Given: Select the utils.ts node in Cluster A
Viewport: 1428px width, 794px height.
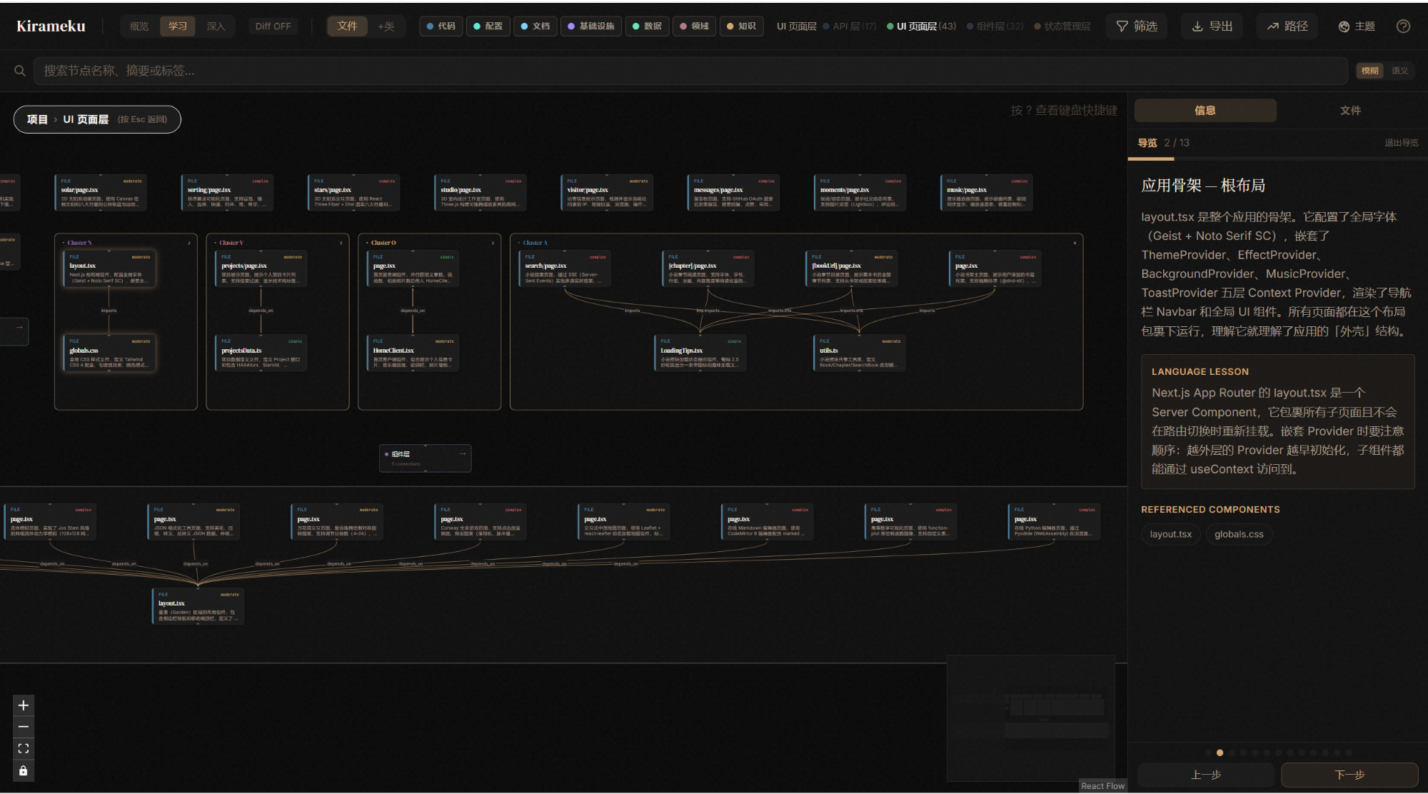Looking at the screenshot, I should point(860,353).
